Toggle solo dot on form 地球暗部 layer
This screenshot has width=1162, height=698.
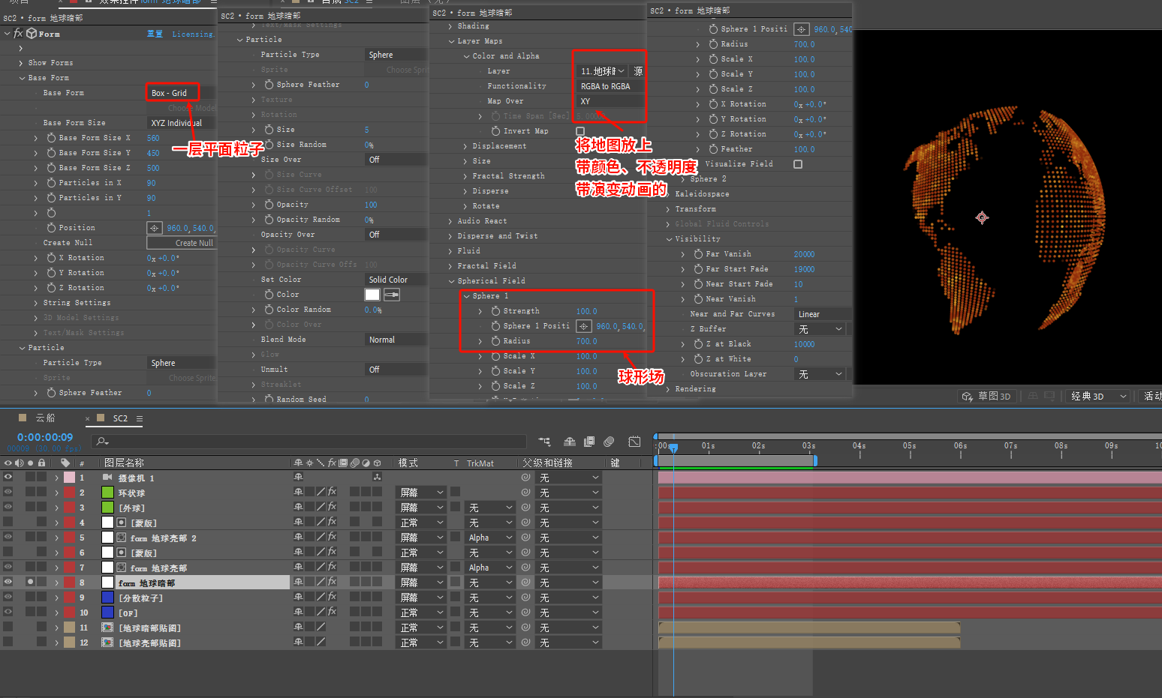click(x=31, y=583)
